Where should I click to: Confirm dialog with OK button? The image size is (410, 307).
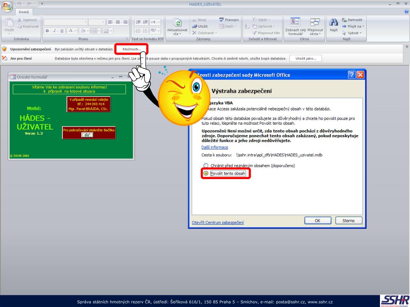click(x=318, y=221)
